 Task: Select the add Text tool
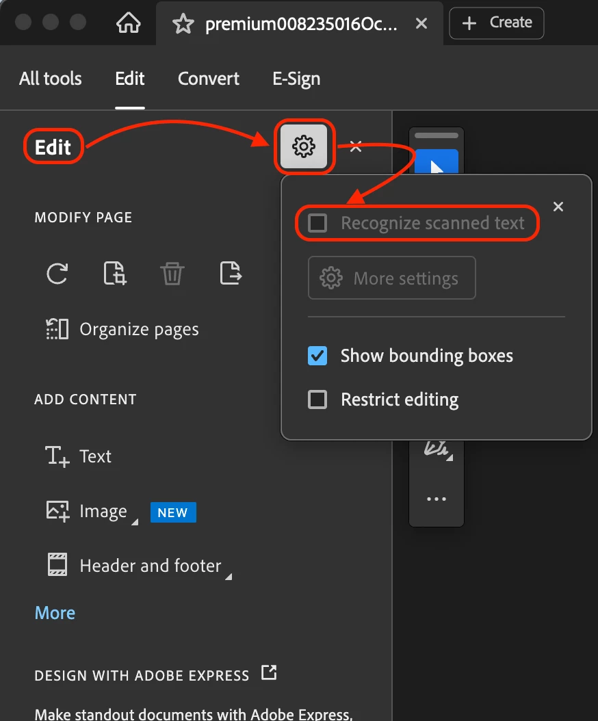[x=78, y=456]
